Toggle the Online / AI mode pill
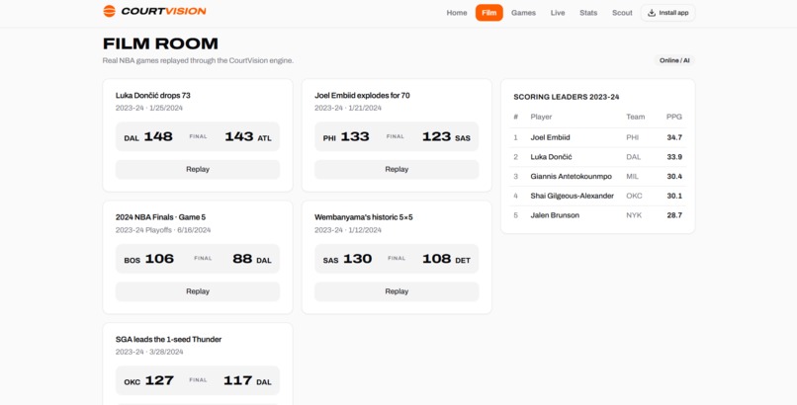797x405 pixels. click(674, 60)
